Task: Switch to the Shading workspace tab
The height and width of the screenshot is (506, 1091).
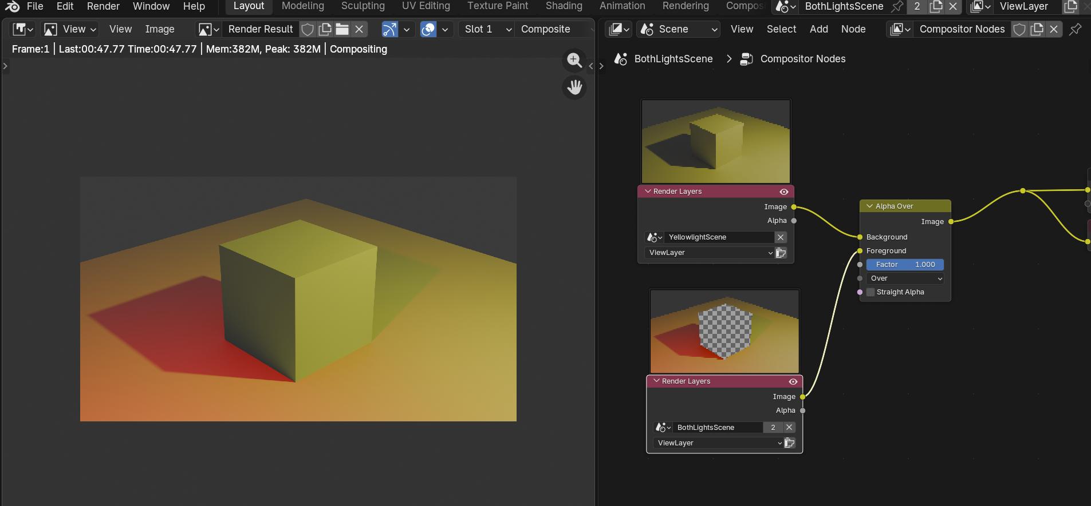Action: click(x=564, y=6)
